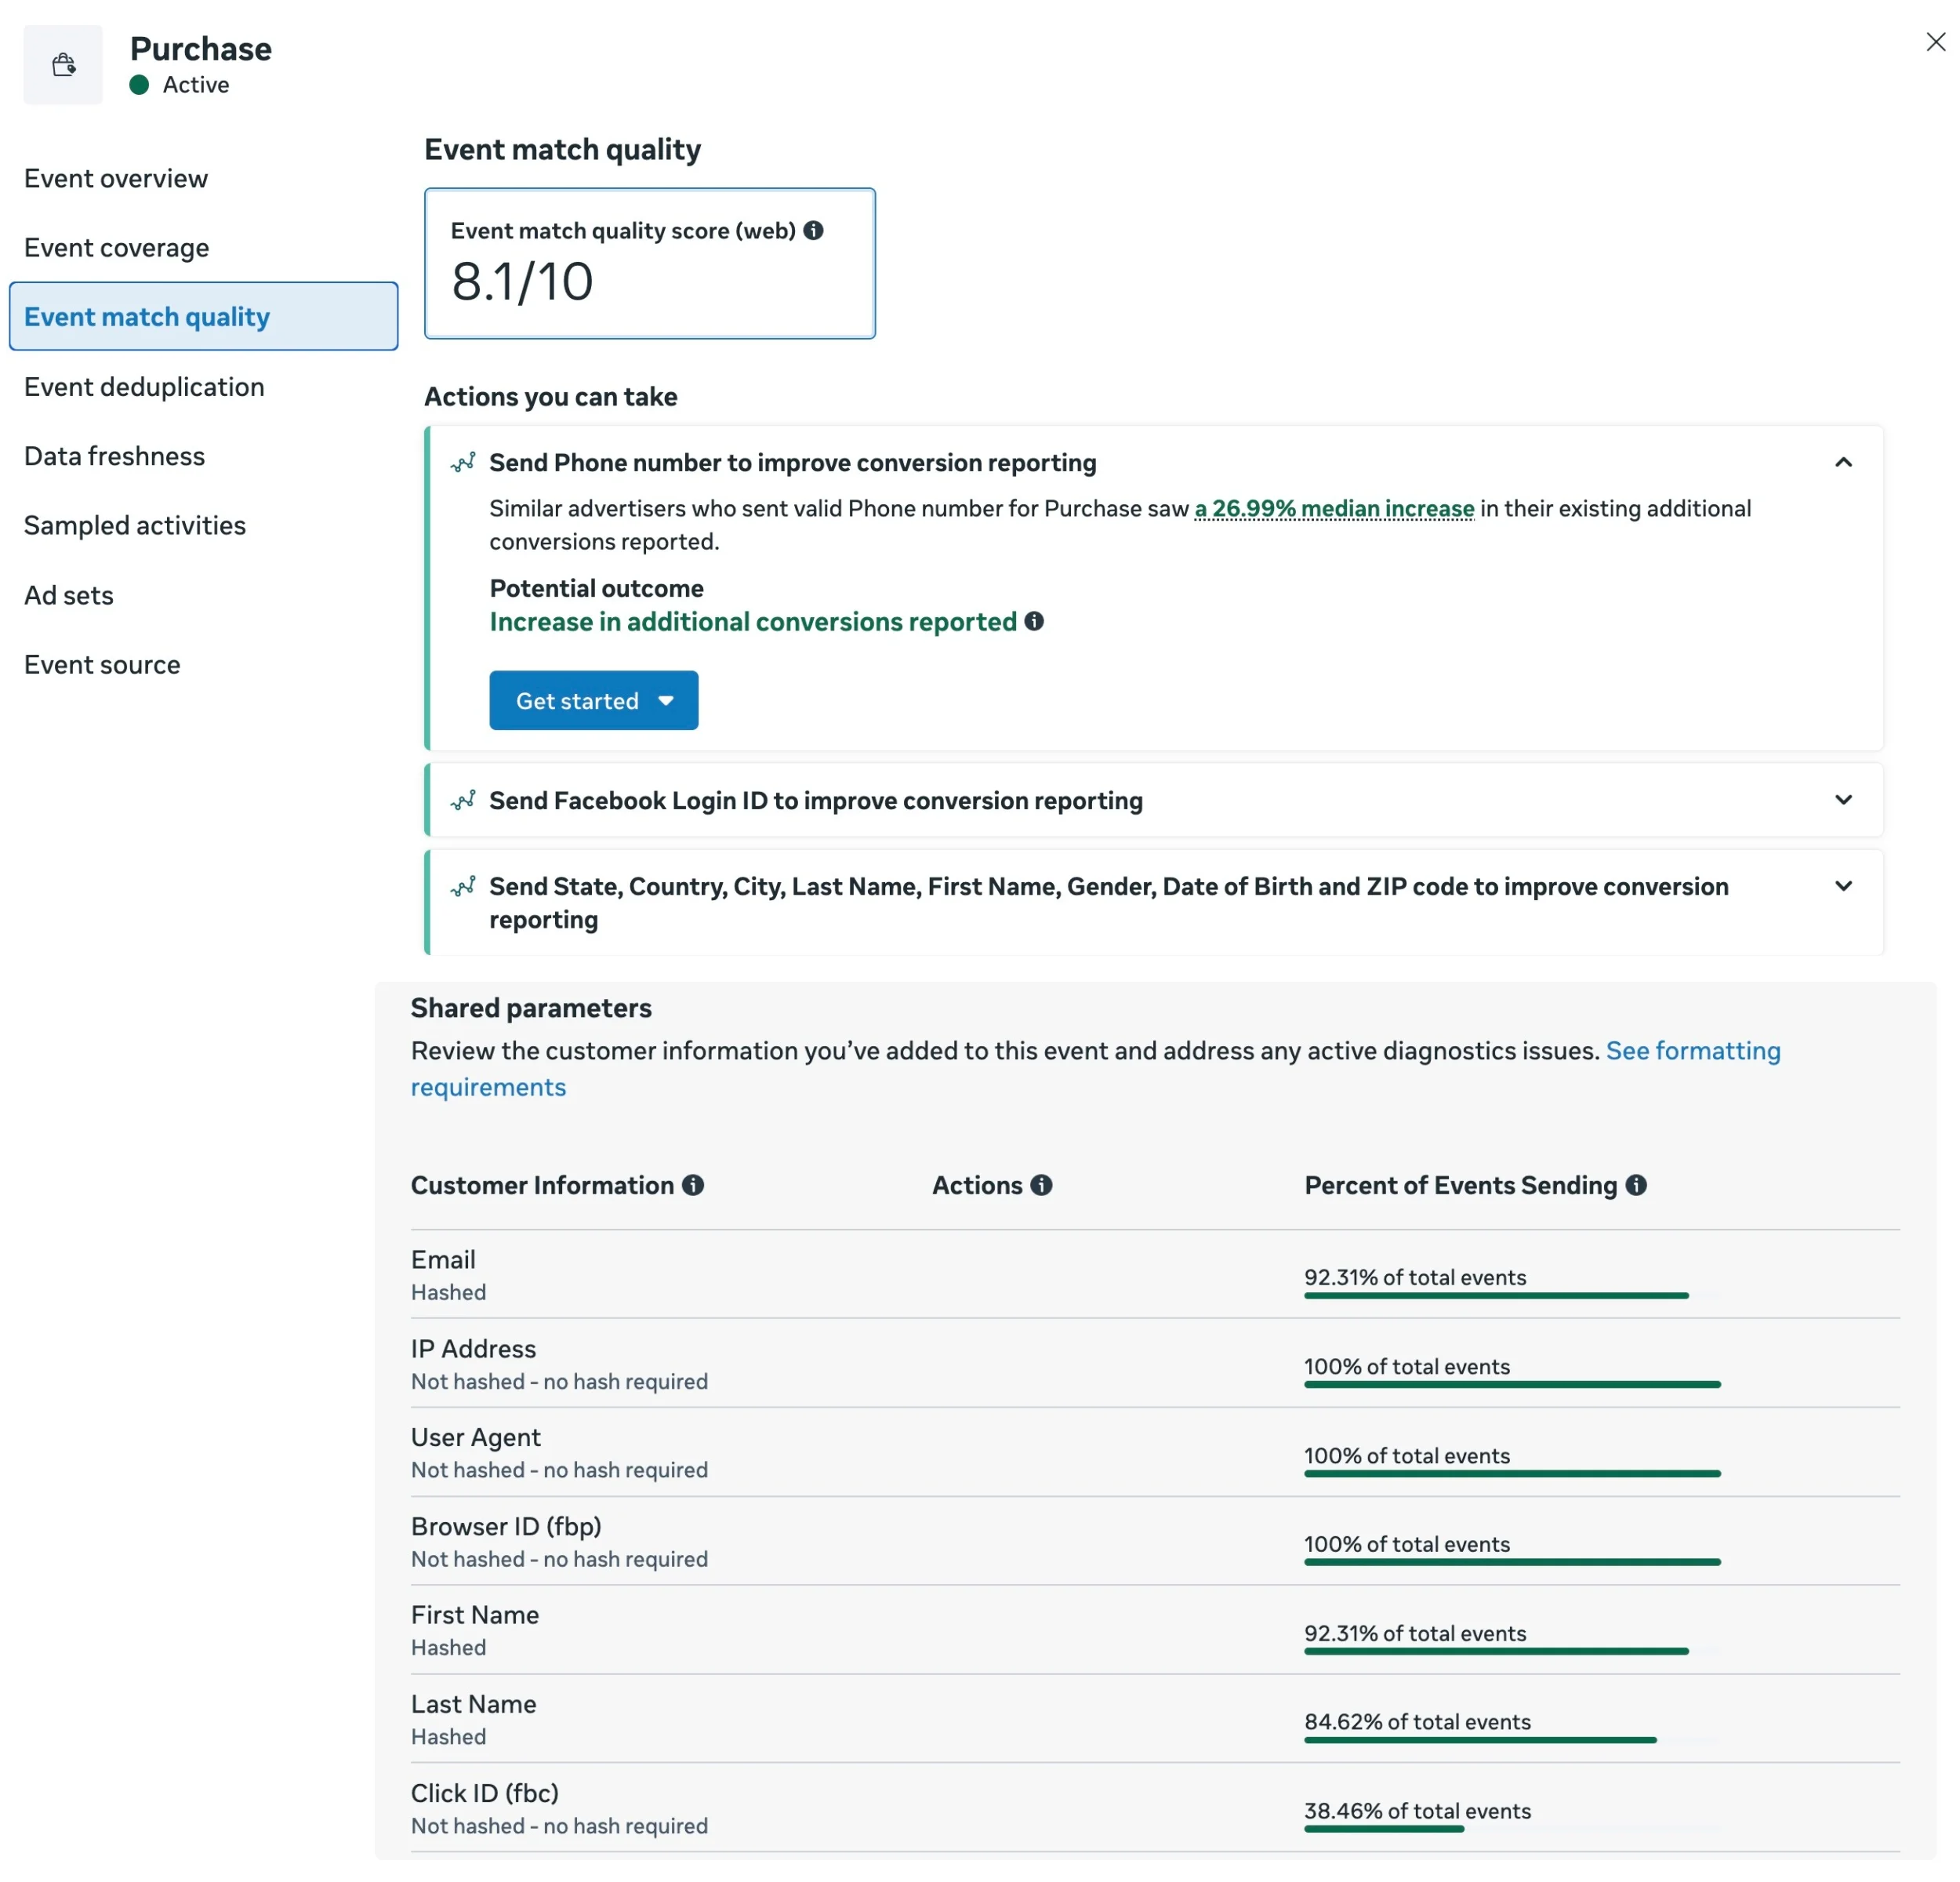Click info icon beside match quality score

[814, 230]
